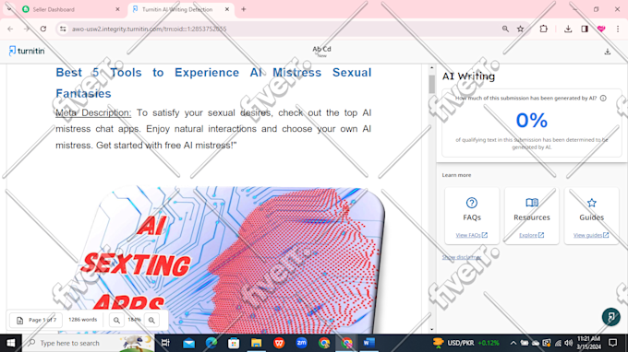Click the AI Sexting Apps article image
This screenshot has height=352, width=628.
pyautogui.click(x=222, y=260)
